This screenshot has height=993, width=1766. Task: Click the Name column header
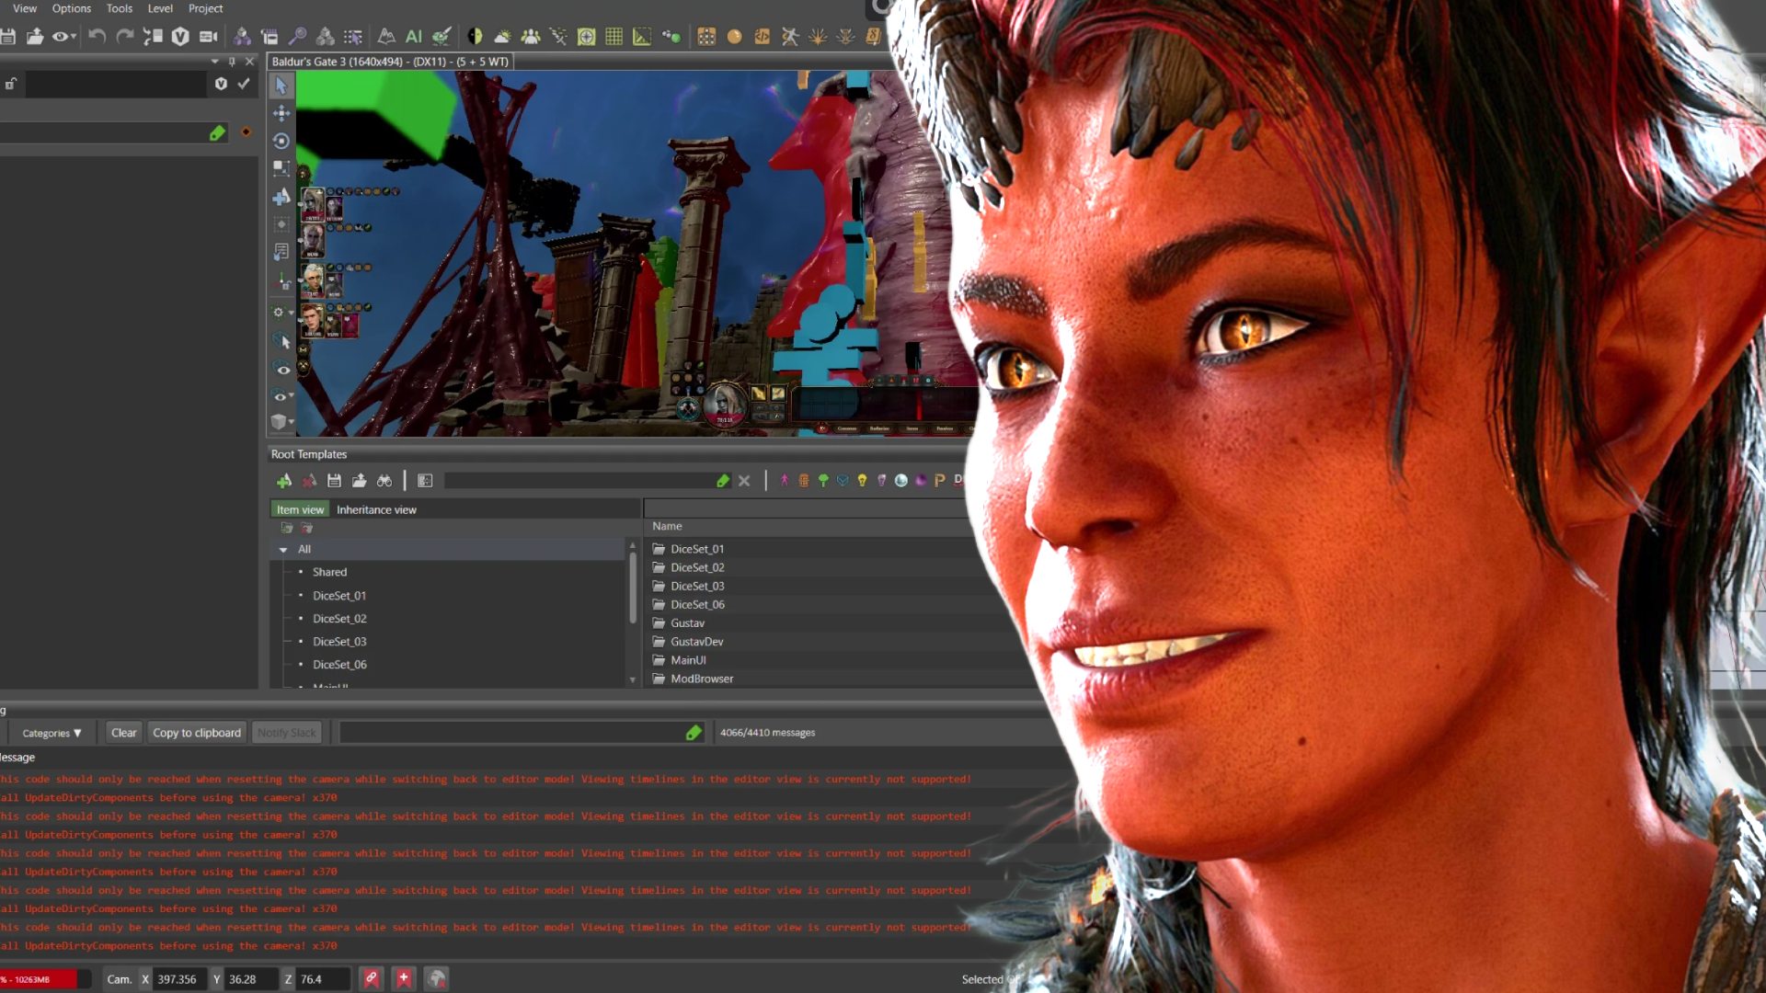667,526
